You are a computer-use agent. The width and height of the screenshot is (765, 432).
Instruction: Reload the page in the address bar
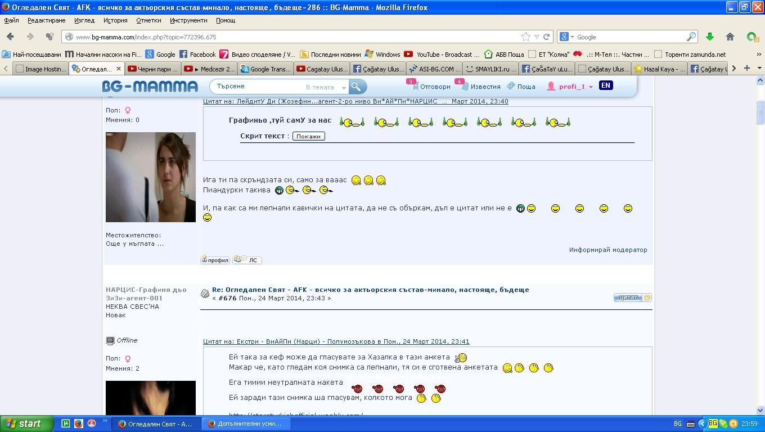click(x=547, y=37)
